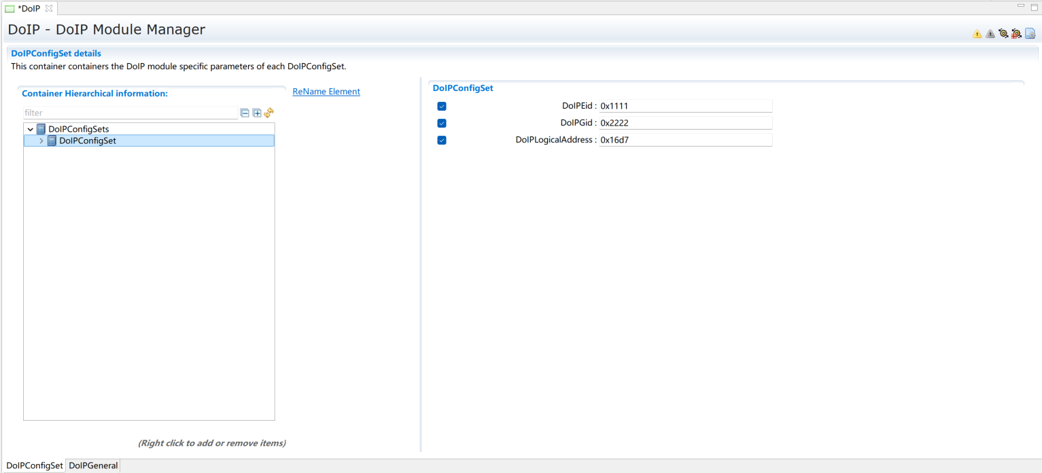
Task: Click the DoIPLogicalAddress value field
Action: [x=684, y=140]
